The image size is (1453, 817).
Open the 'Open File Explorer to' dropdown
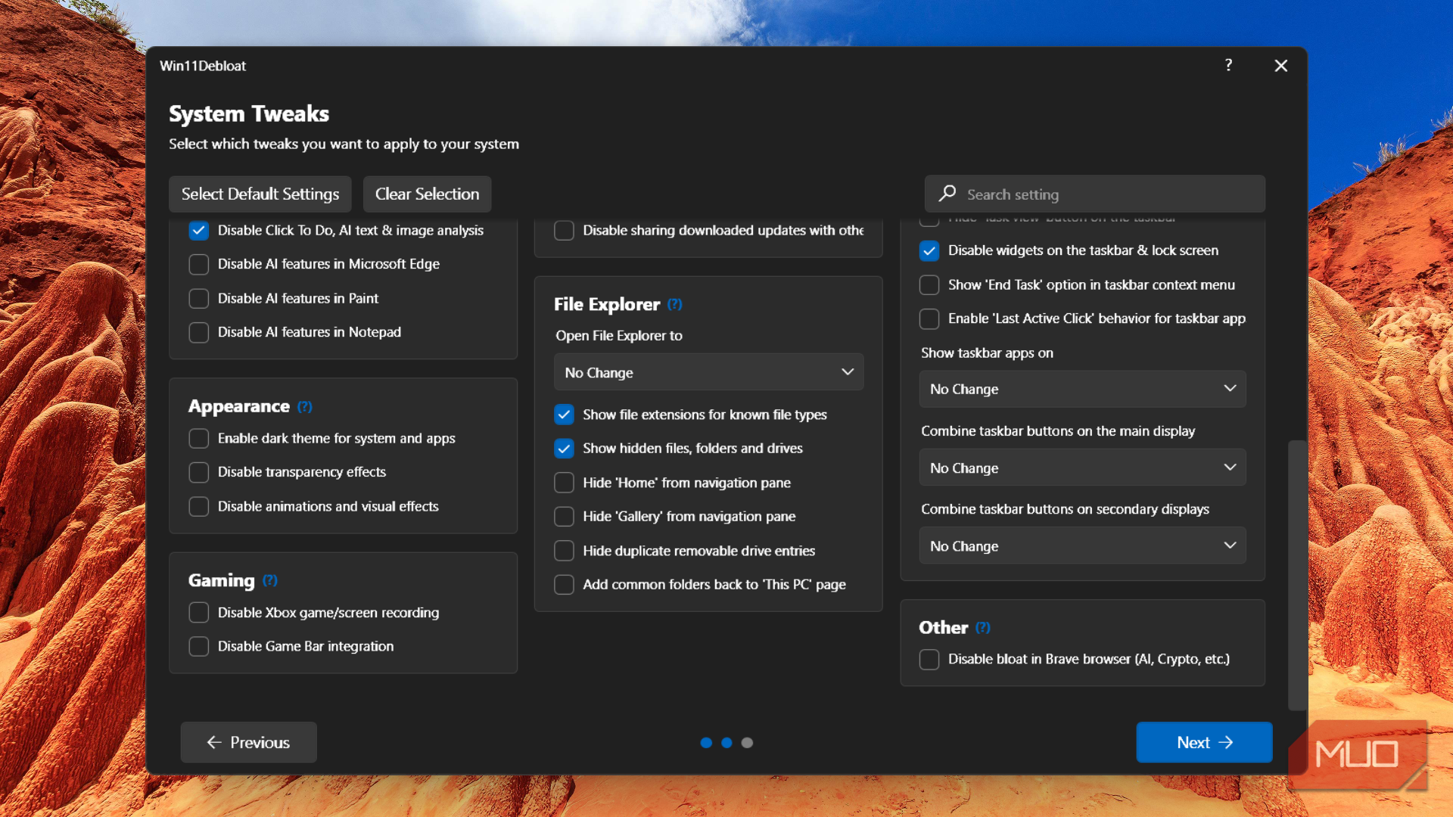[708, 372]
